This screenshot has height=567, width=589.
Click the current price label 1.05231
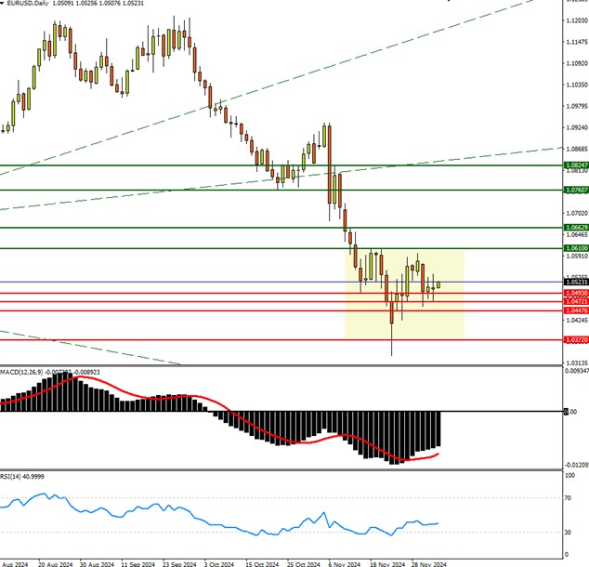click(x=575, y=283)
